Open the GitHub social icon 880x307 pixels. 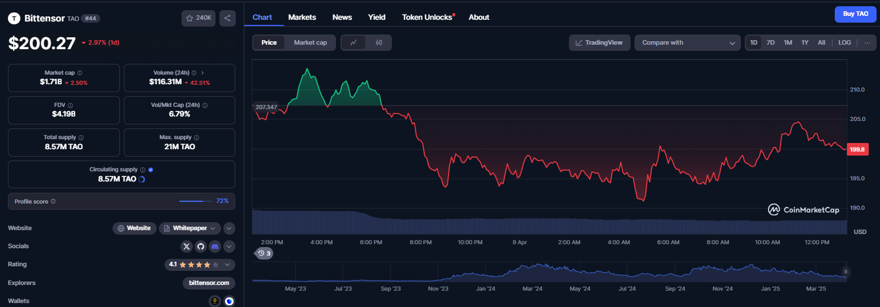[201, 247]
